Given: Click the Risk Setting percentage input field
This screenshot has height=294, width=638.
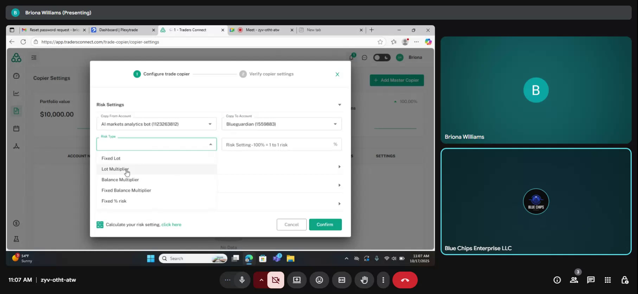Looking at the screenshot, I should 282,145.
